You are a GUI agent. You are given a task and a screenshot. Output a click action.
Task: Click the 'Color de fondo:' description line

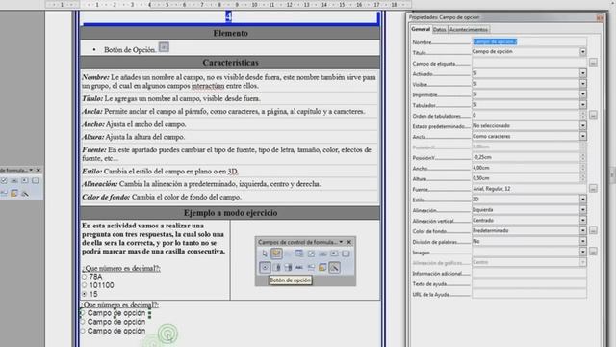click(162, 197)
